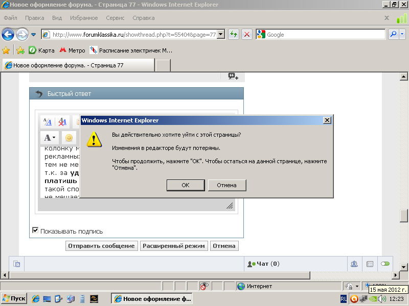Click OK in the leave-page dialog
409x306 pixels.
(186, 185)
